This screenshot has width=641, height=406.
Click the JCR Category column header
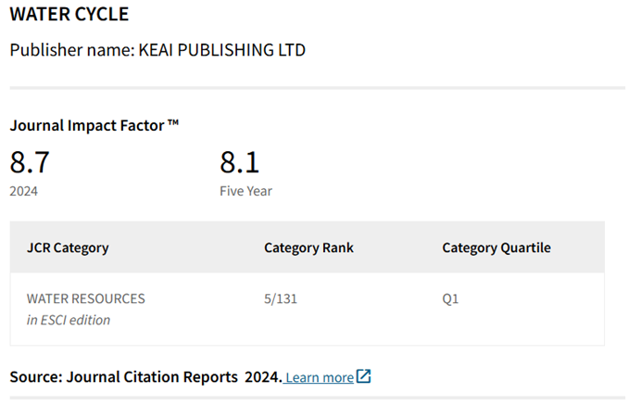pos(68,247)
